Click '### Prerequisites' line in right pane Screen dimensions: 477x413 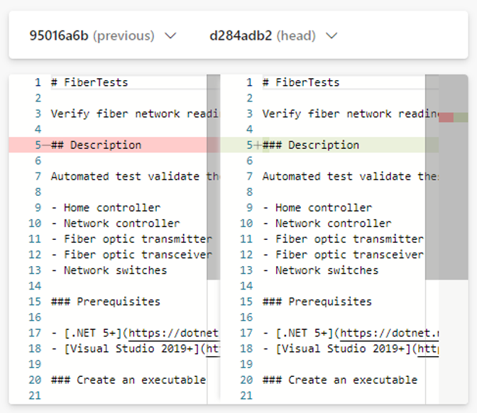[317, 302]
